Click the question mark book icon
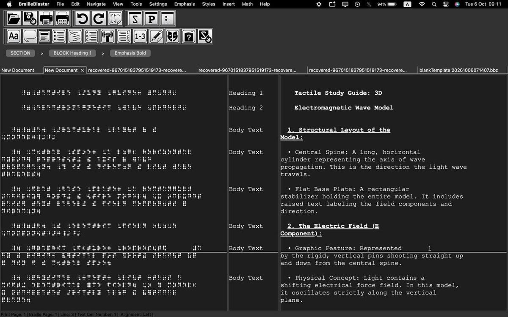Viewport: 508px width, 317px height. [188, 36]
